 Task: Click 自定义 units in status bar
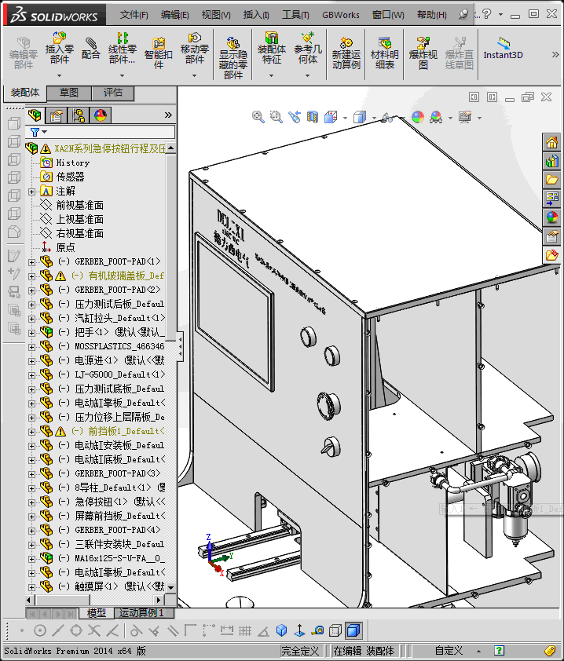pos(449,651)
